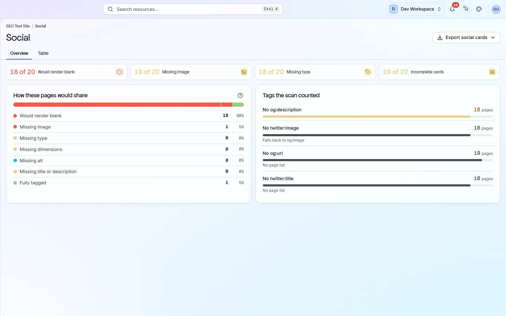Screen dimensions: 506x316
Task: Click the Social breadcrumb
Action: click(x=40, y=26)
